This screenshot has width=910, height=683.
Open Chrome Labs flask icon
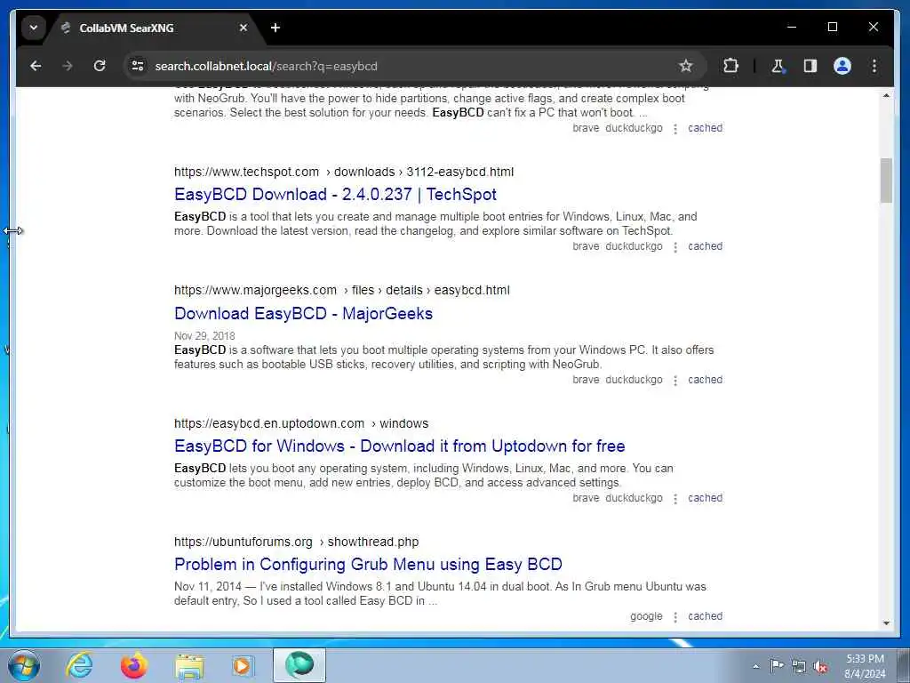[778, 66]
